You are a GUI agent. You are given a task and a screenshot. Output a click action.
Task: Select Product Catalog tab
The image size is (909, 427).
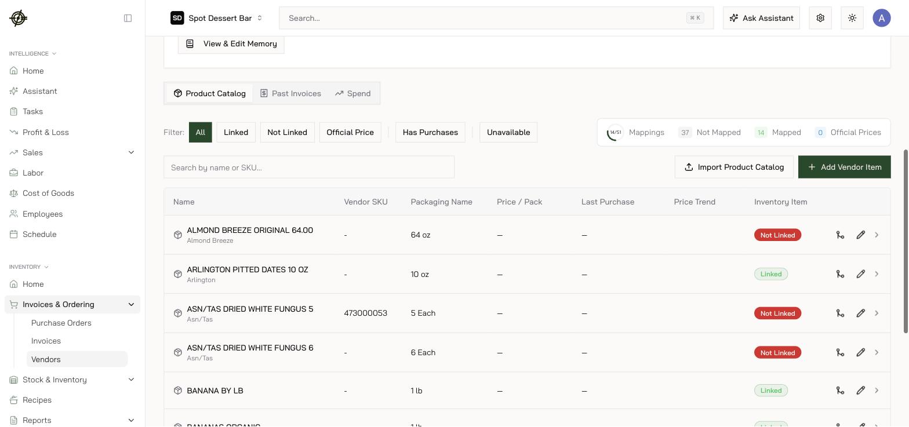pyautogui.click(x=209, y=93)
